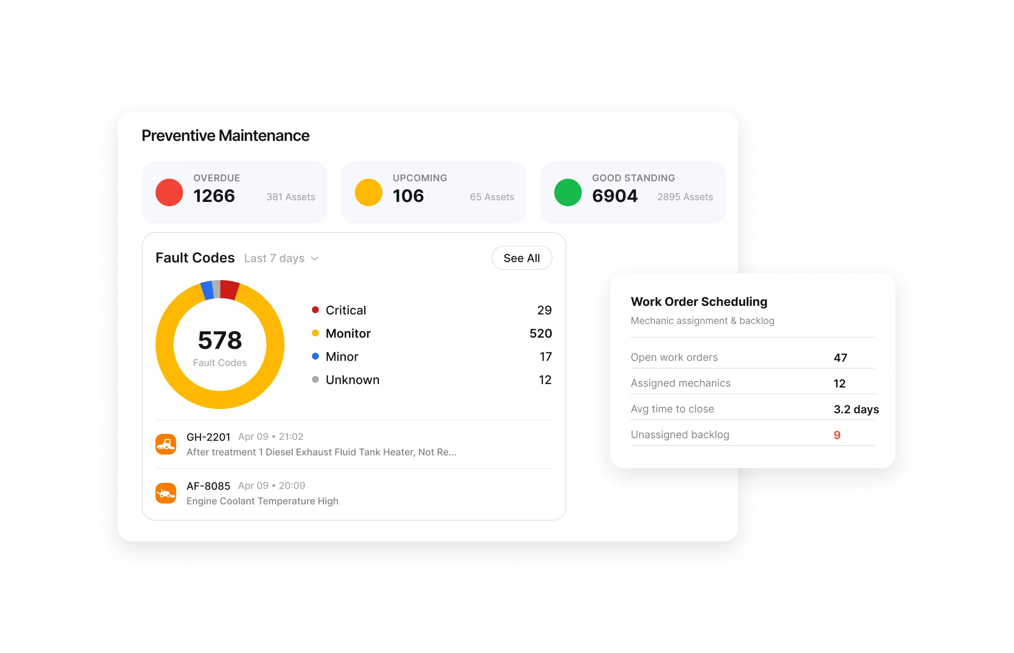Click the blue Minor segment of donut chart
This screenshot has height=653, width=1014.
point(208,291)
